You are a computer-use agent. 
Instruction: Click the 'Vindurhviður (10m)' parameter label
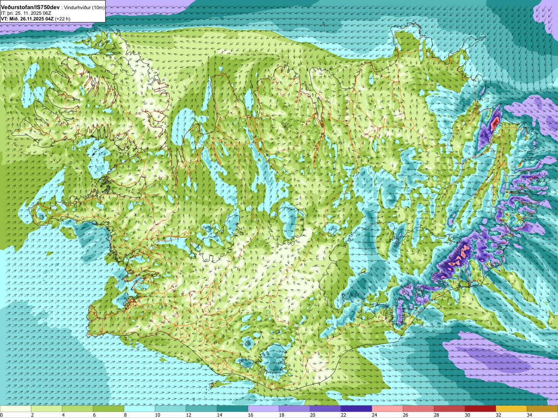tap(84, 8)
